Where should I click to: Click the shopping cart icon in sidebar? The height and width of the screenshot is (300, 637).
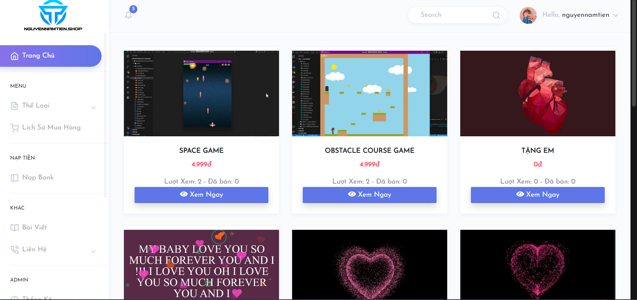coord(14,128)
